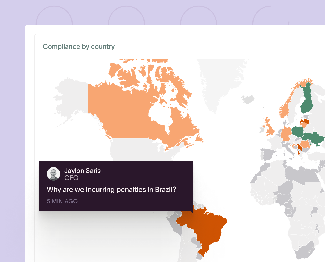This screenshot has height=262, width=325.
Task: Select the CFO role label
Action: coord(71,177)
